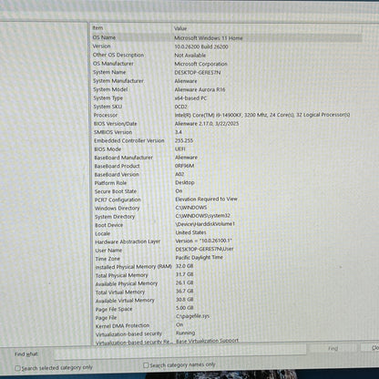
Task: Select the Time Zone row
Action: (x=226, y=258)
